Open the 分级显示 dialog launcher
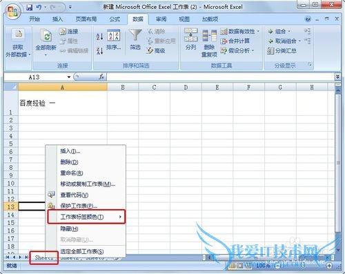Image resolution: width=345 pixels, height=274 pixels. pos(310,64)
